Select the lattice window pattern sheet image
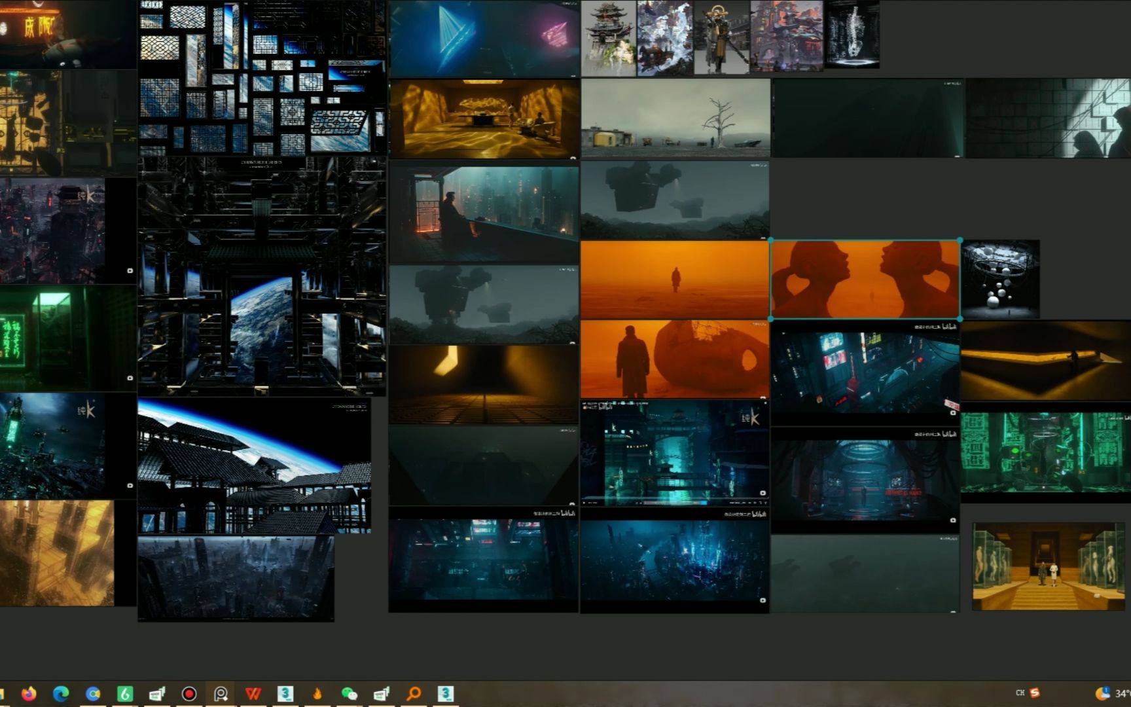This screenshot has width=1131, height=707. click(262, 78)
